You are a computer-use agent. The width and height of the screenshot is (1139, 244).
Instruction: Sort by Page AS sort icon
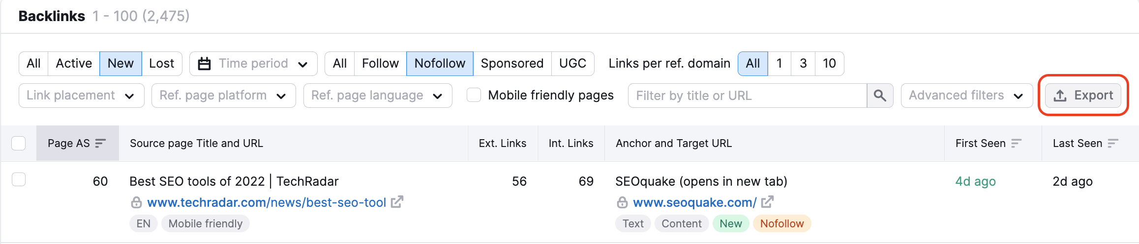(x=100, y=143)
